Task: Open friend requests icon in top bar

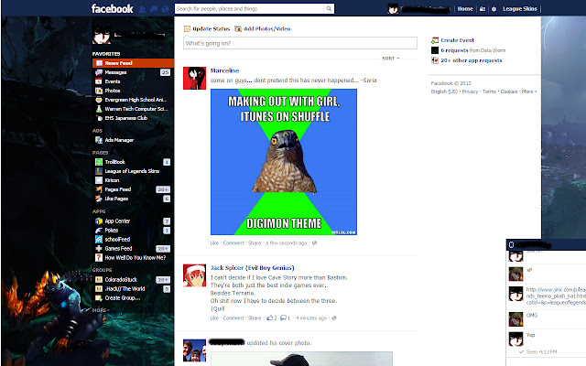Action: click(x=142, y=9)
